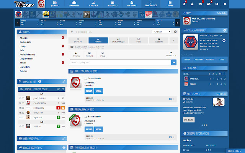Open the Coach Office menu
Image resolution: width=245 pixels, height=153 pixels.
click(x=151, y=4)
